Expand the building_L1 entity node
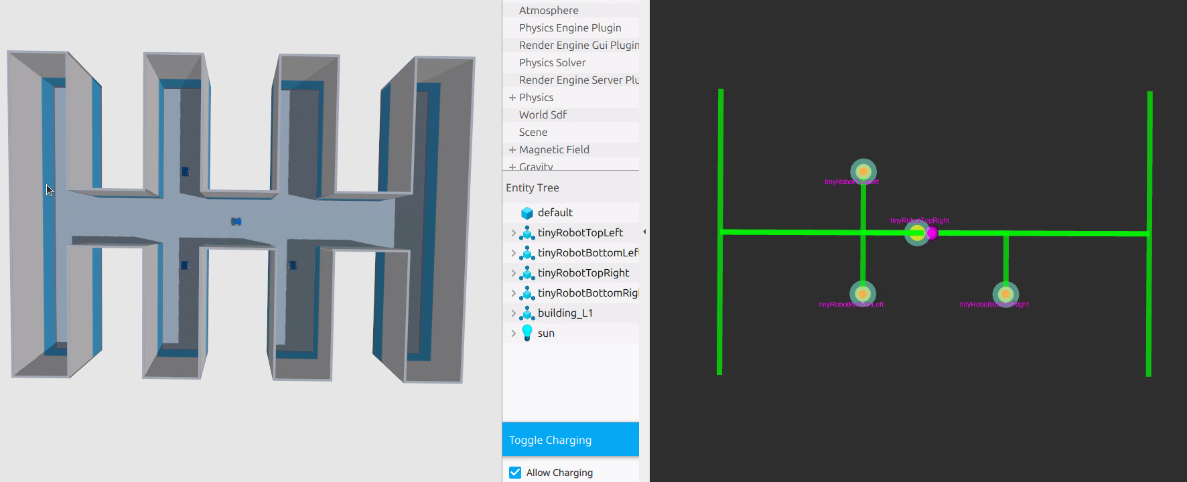The height and width of the screenshot is (482, 1187). (x=513, y=313)
